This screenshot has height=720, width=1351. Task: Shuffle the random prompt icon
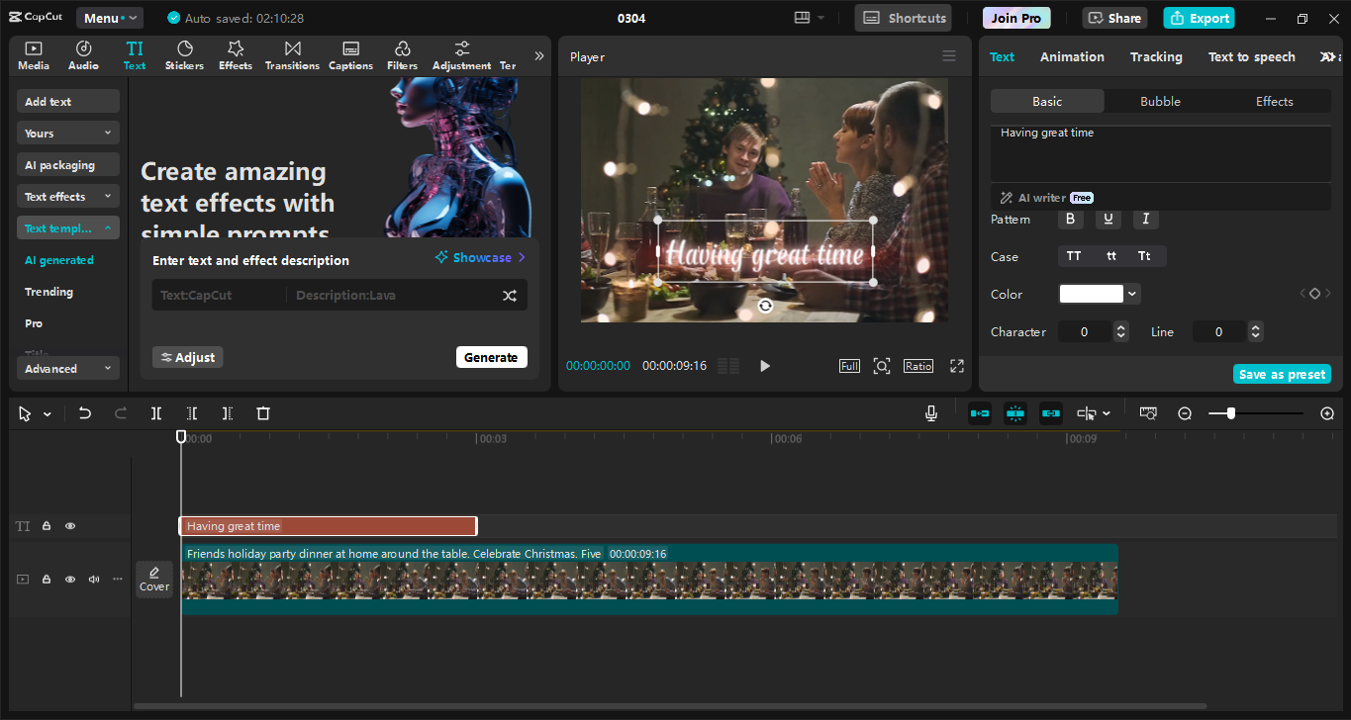point(509,296)
